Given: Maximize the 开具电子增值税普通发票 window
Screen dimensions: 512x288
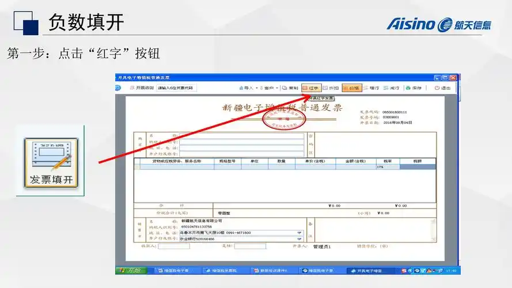Looking at the screenshot, I should click(x=445, y=78).
